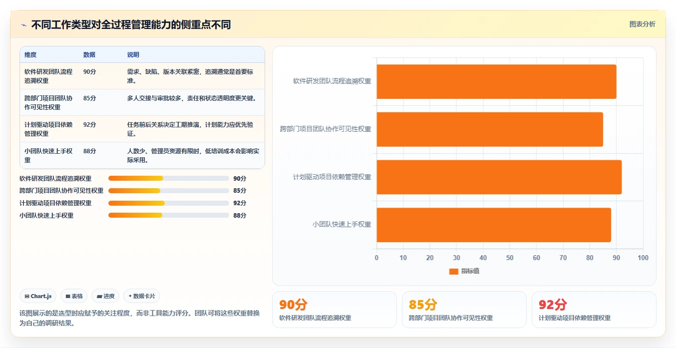This screenshot has height=348, width=676.
Task: Click description starting with 多人交接与审批较多
Action: [192, 98]
